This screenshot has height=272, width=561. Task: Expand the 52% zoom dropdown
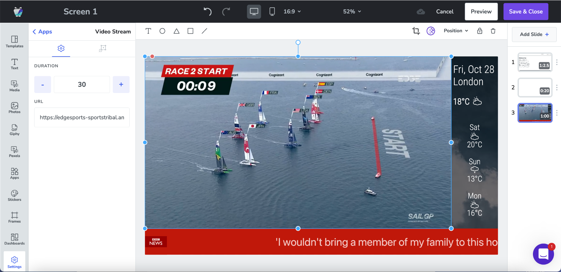(x=352, y=11)
